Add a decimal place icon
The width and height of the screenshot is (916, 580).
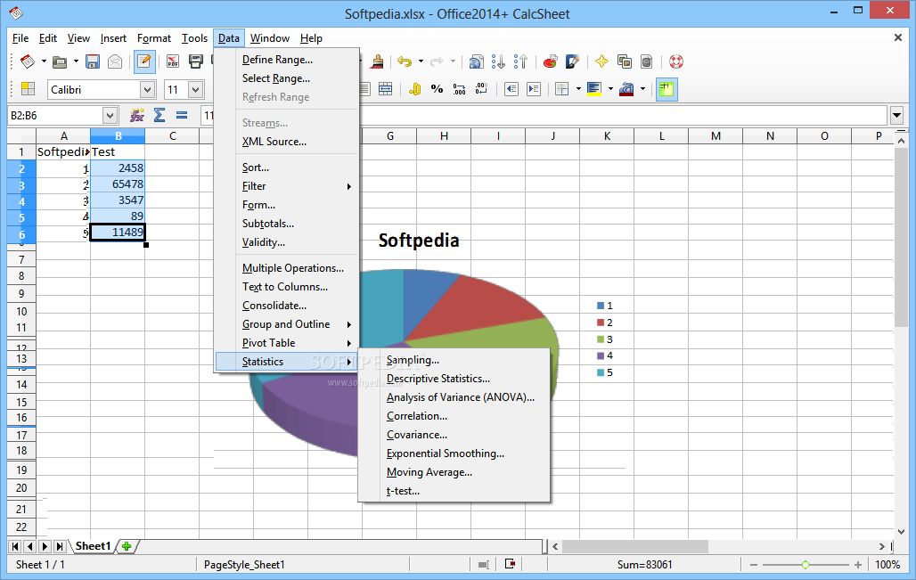click(x=459, y=89)
